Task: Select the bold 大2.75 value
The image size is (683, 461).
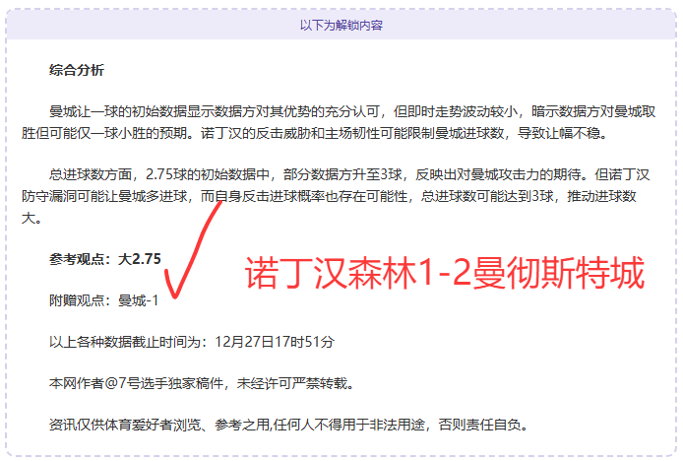Action: (x=140, y=260)
